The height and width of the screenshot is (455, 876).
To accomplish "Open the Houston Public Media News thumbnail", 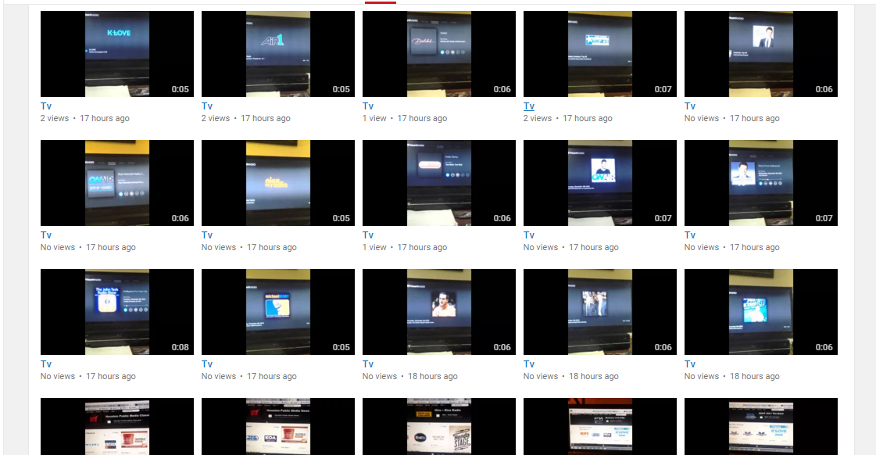I will pyautogui.click(x=278, y=427).
